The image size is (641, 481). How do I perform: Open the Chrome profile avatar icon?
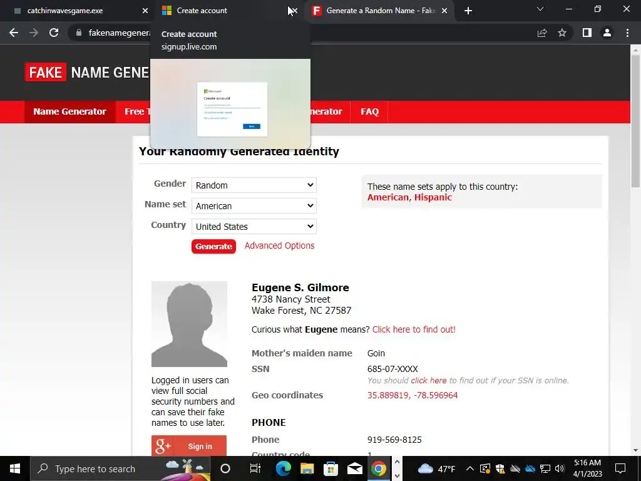[x=607, y=33]
